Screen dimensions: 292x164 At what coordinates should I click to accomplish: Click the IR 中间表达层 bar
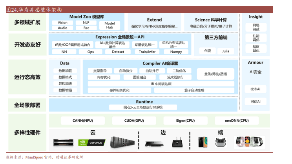[161, 84]
